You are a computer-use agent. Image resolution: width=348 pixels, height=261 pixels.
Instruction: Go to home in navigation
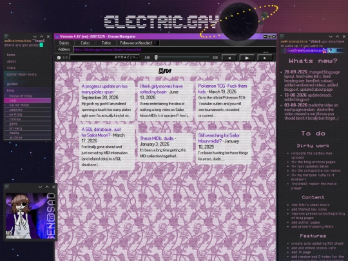pyautogui.click(x=11, y=55)
